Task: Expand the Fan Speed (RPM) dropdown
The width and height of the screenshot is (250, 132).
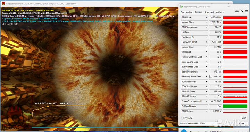Action: pyautogui.click(x=206, y=42)
